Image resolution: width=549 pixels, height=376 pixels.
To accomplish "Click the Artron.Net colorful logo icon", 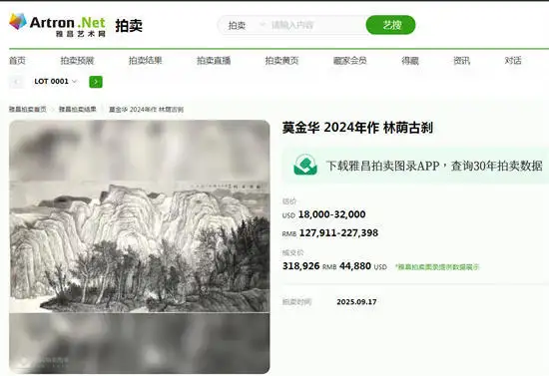I will (18, 21).
